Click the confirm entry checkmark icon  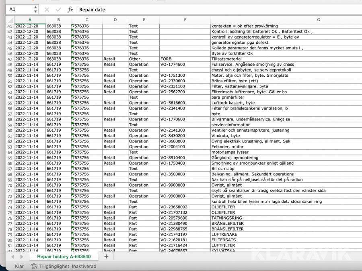[58, 10]
